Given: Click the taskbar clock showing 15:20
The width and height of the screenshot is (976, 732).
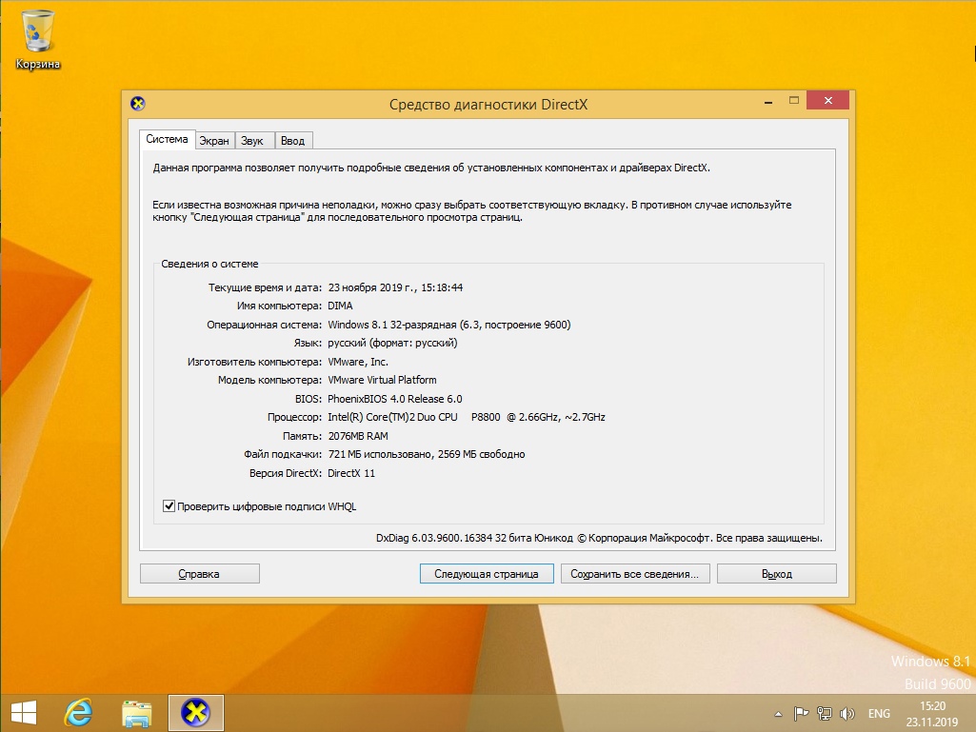Looking at the screenshot, I should click(x=934, y=713).
